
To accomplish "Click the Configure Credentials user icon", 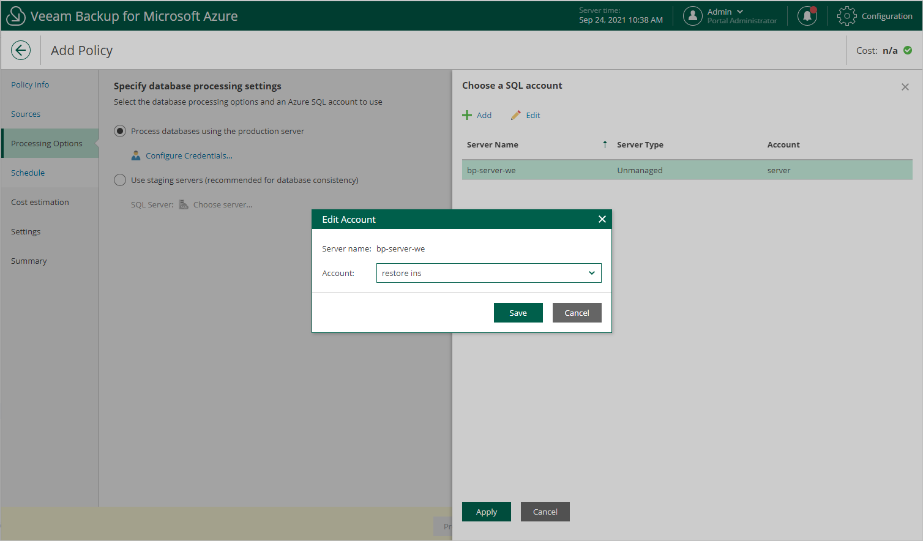I will coord(136,155).
